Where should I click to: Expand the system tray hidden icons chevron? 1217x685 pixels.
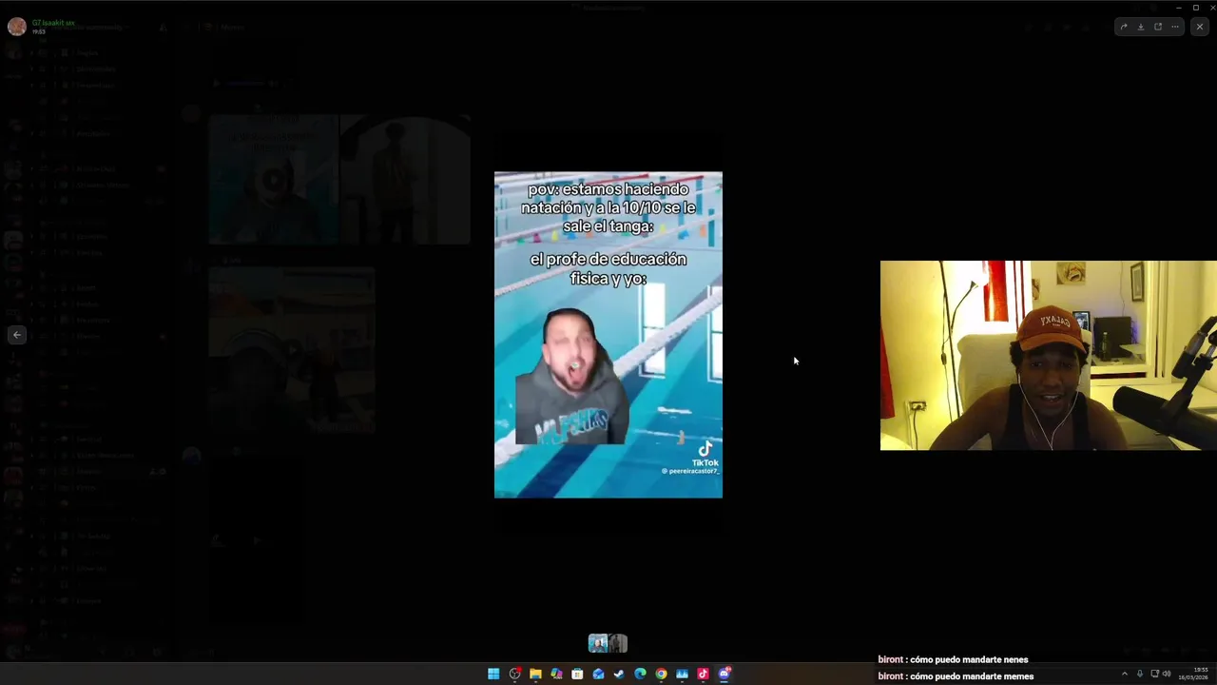(x=1125, y=674)
